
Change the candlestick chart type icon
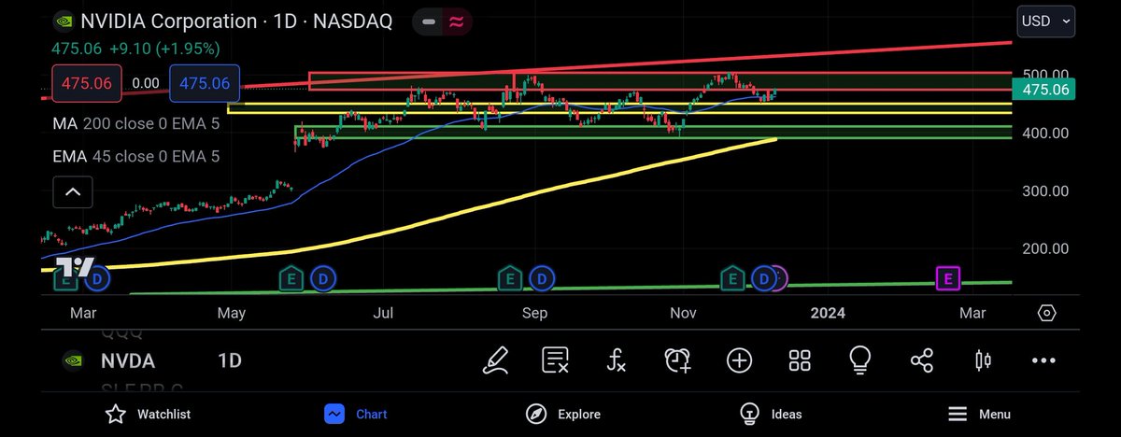pyautogui.click(x=982, y=359)
